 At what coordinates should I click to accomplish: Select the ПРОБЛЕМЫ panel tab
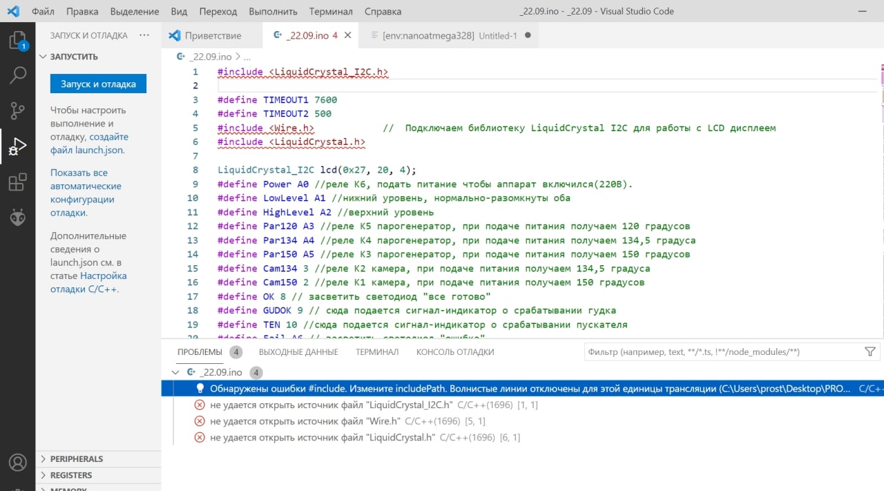click(200, 352)
